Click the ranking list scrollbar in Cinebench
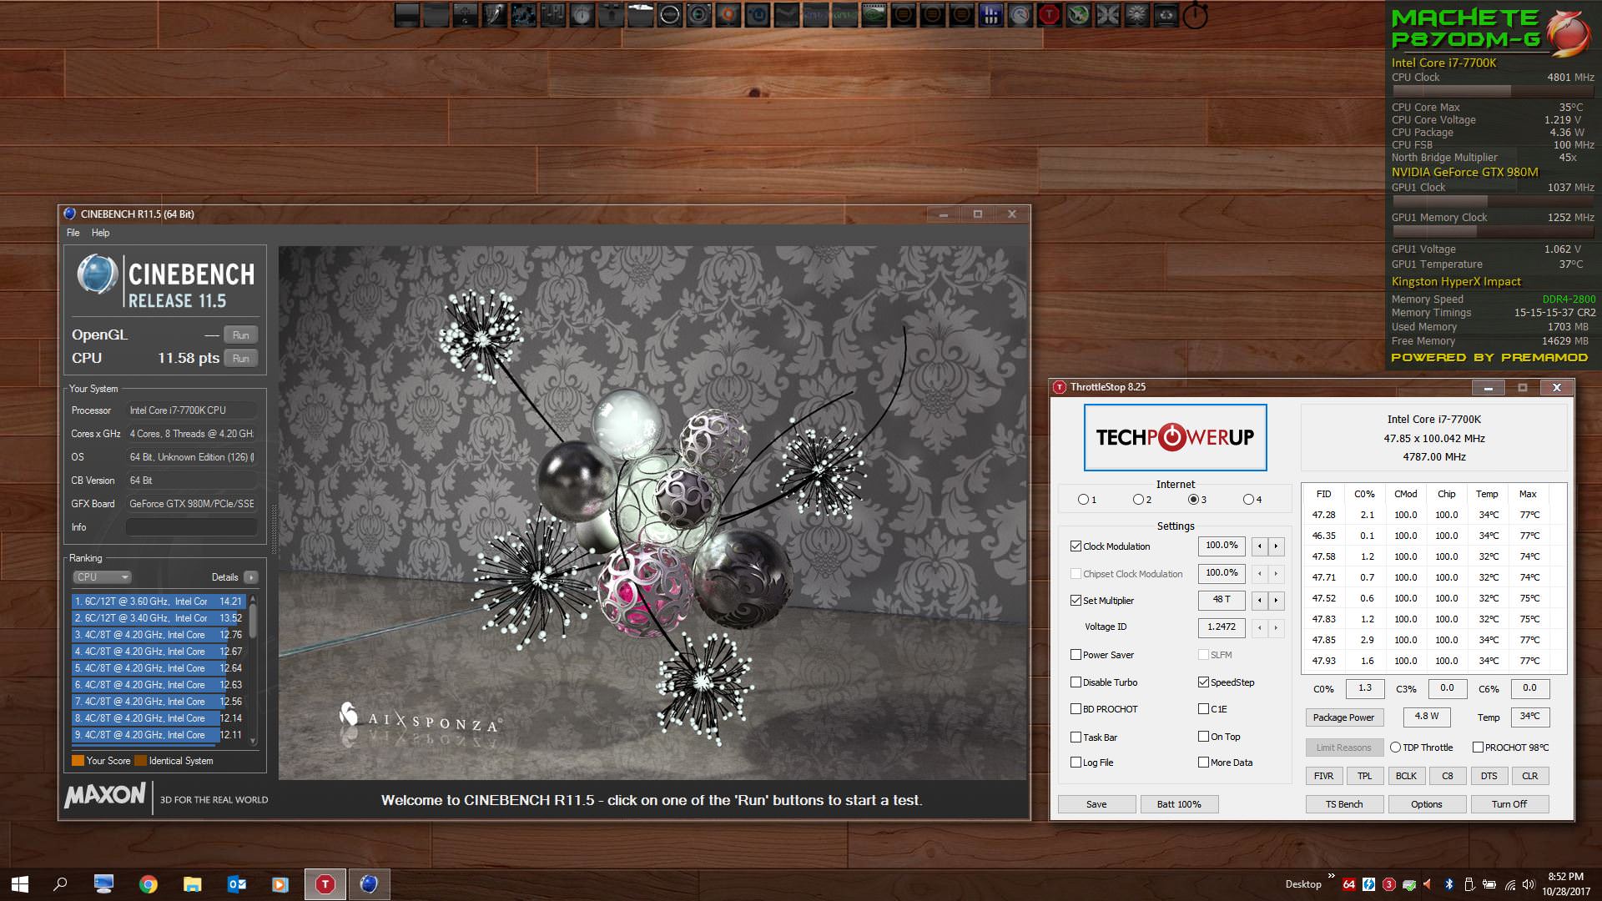1602x901 pixels. click(x=253, y=669)
